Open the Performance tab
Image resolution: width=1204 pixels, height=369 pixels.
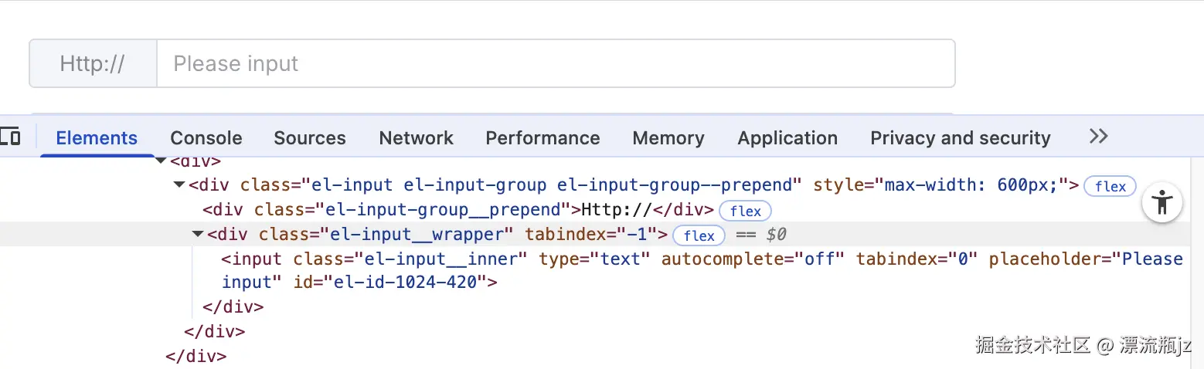542,138
